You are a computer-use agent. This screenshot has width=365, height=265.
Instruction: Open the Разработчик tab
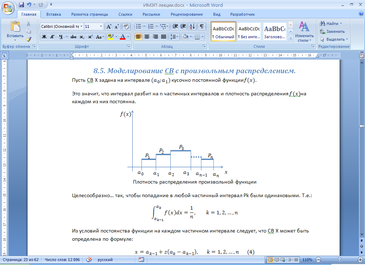(242, 14)
